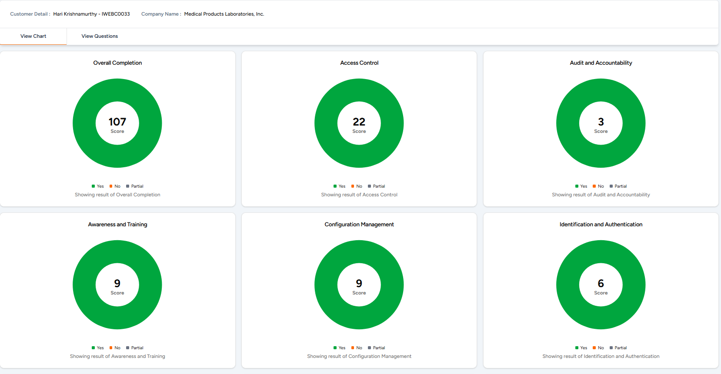The height and width of the screenshot is (374, 721).
Task: Toggle No legend in Identification and Authentication chart
Action: pos(598,348)
